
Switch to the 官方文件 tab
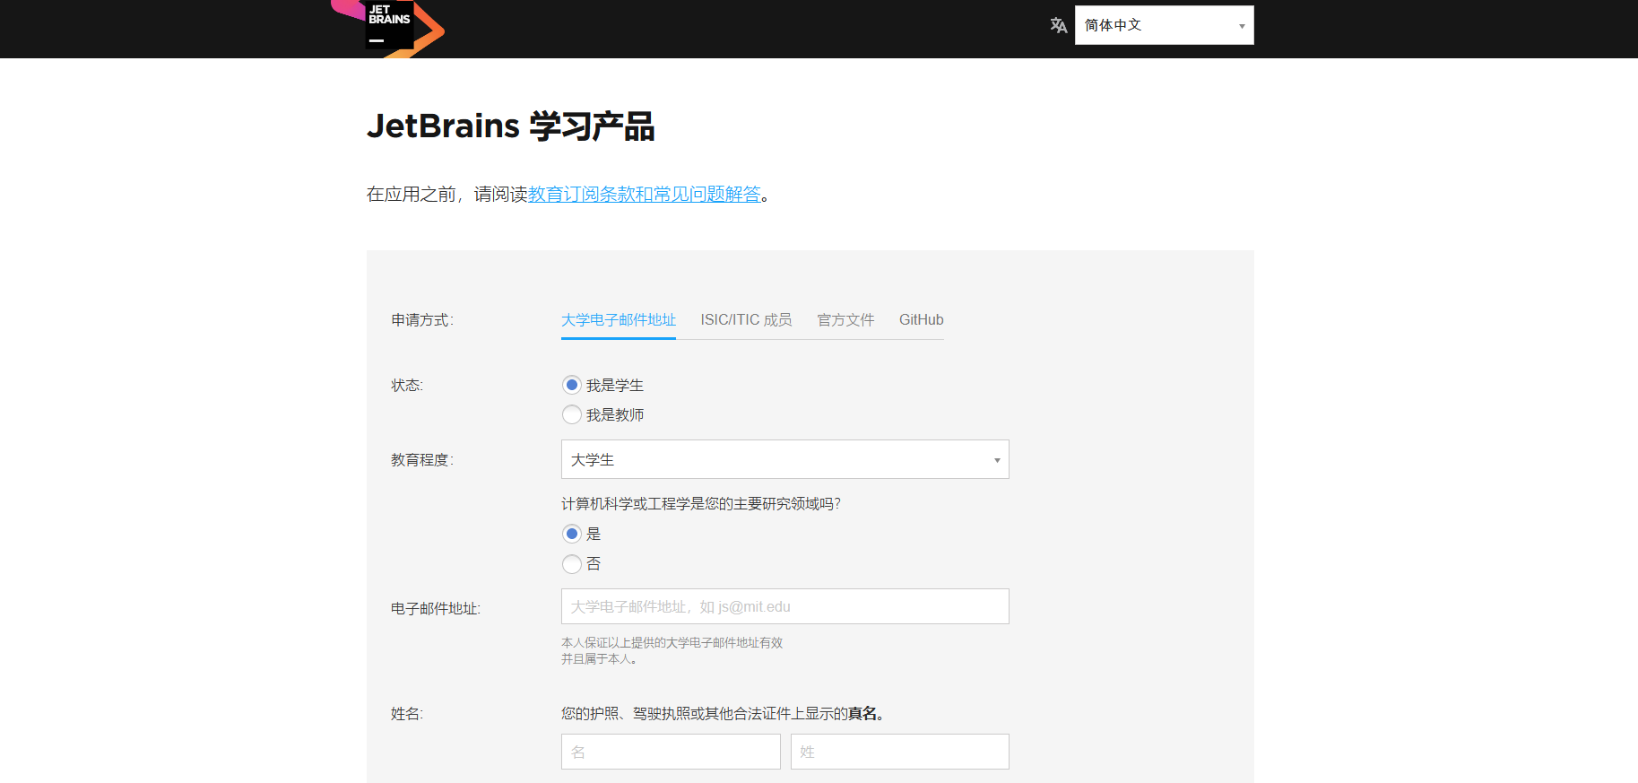[x=845, y=320]
